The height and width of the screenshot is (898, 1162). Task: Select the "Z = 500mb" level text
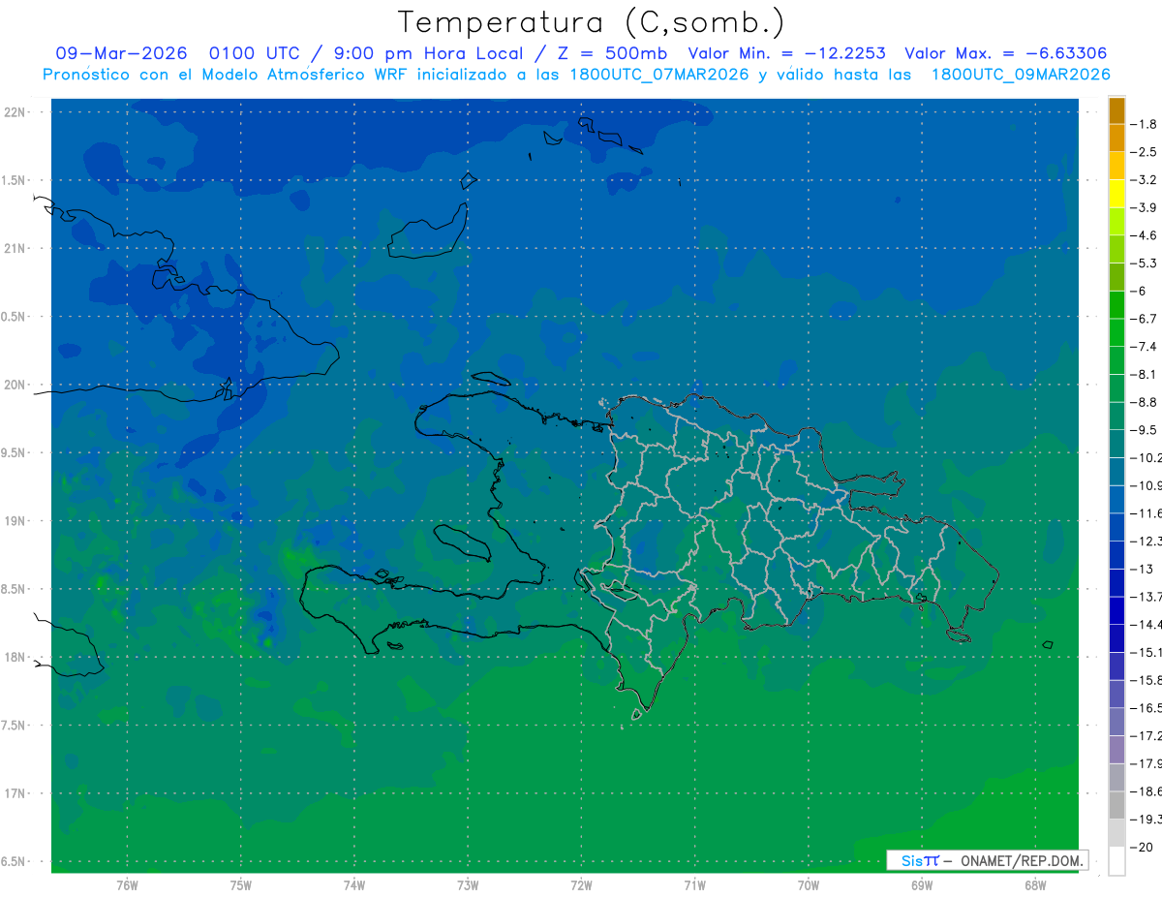pyautogui.click(x=606, y=53)
